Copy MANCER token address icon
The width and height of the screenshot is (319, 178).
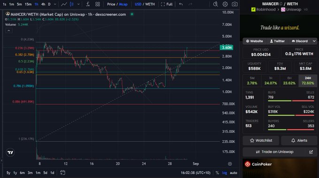(x=281, y=4)
